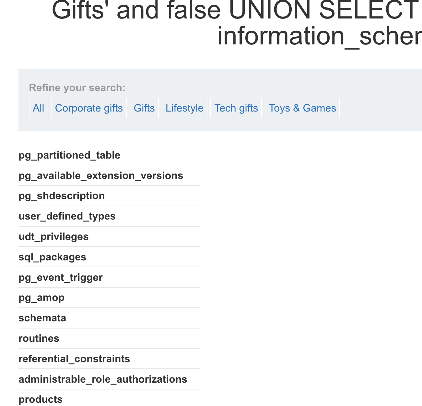Open the Gifts category filter
The image size is (422, 406).
tap(144, 108)
